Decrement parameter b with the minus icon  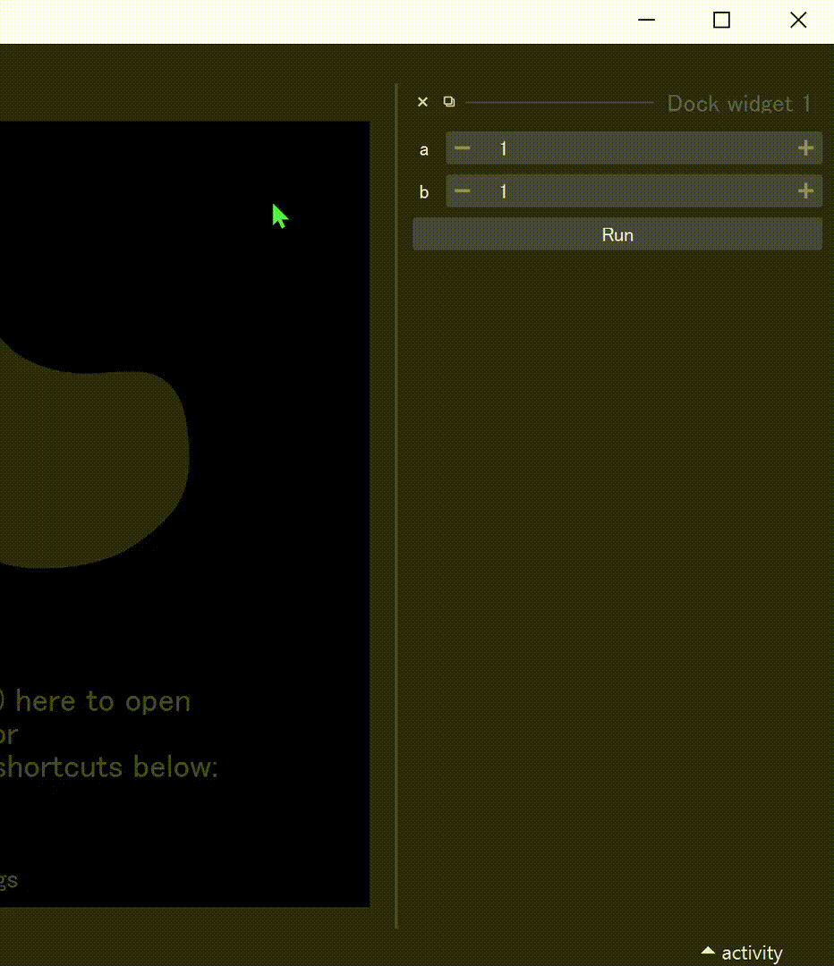[x=462, y=191]
